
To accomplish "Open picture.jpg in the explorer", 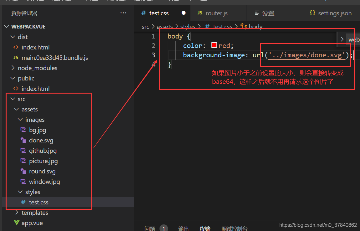I will [x=43, y=161].
